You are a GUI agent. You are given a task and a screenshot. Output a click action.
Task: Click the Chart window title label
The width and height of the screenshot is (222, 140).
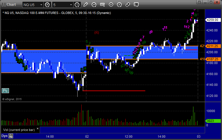pos(11,5)
